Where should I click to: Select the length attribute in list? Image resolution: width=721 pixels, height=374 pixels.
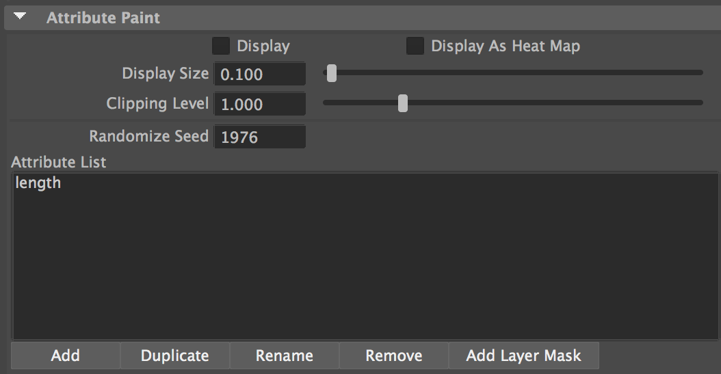[38, 183]
